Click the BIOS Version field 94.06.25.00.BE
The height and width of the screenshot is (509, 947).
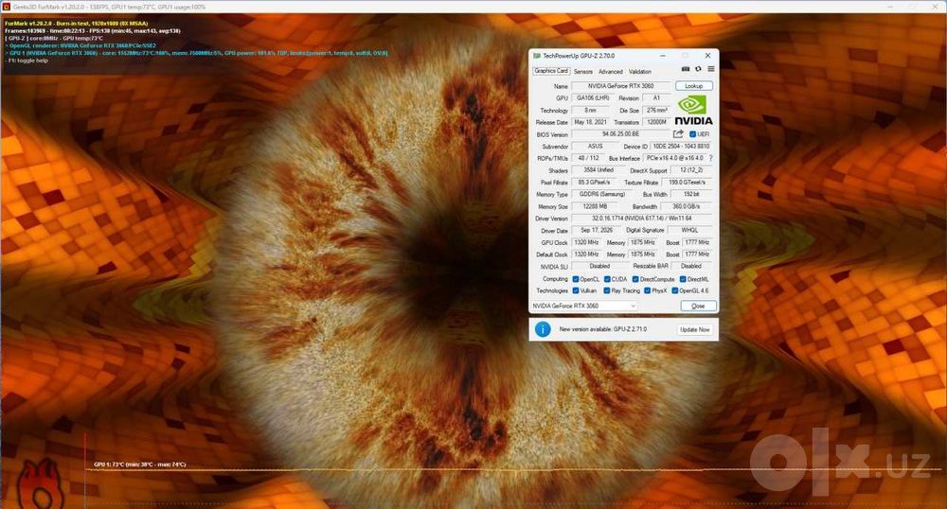tap(621, 134)
